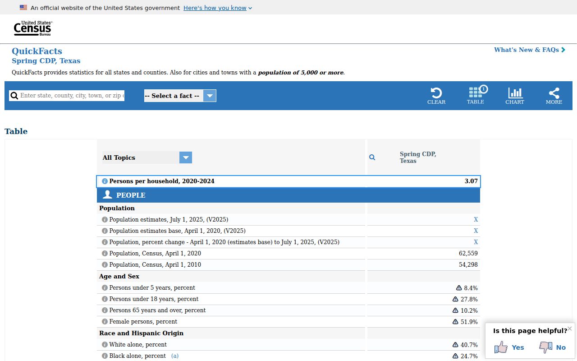Click warning triangle next to 10.2% value

coord(455,310)
